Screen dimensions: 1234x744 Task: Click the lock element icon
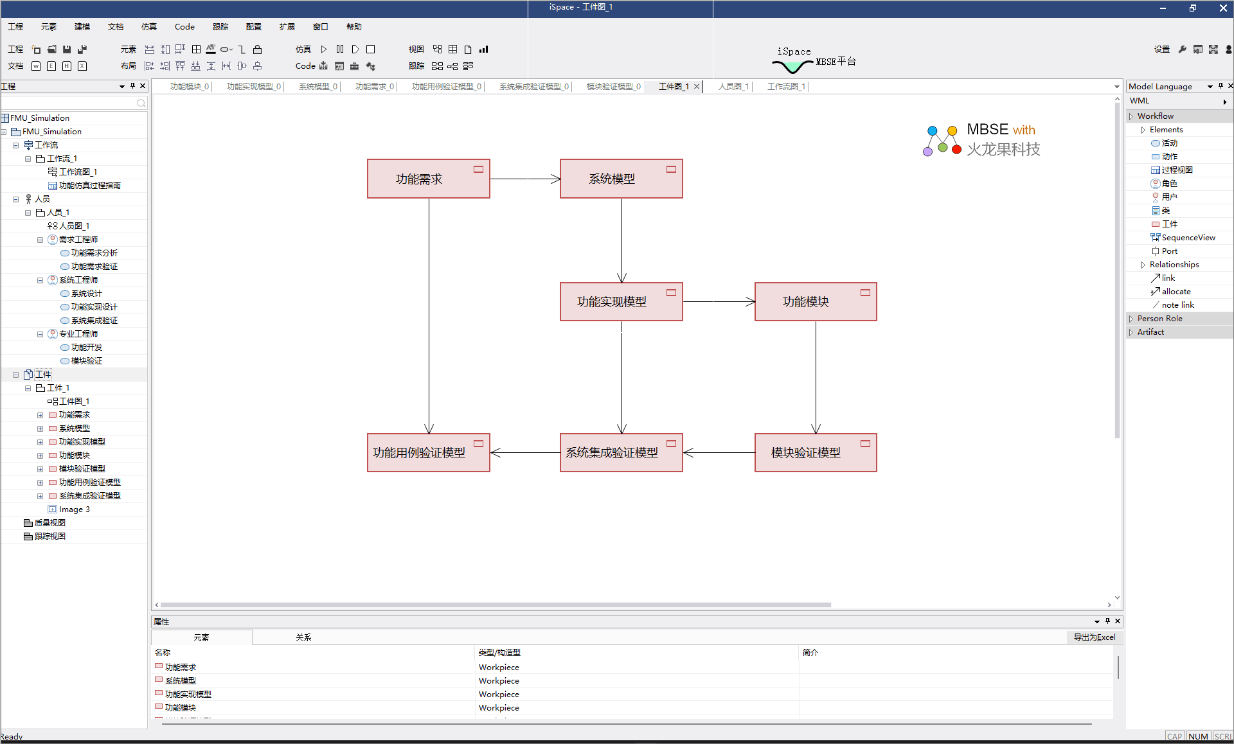point(257,49)
